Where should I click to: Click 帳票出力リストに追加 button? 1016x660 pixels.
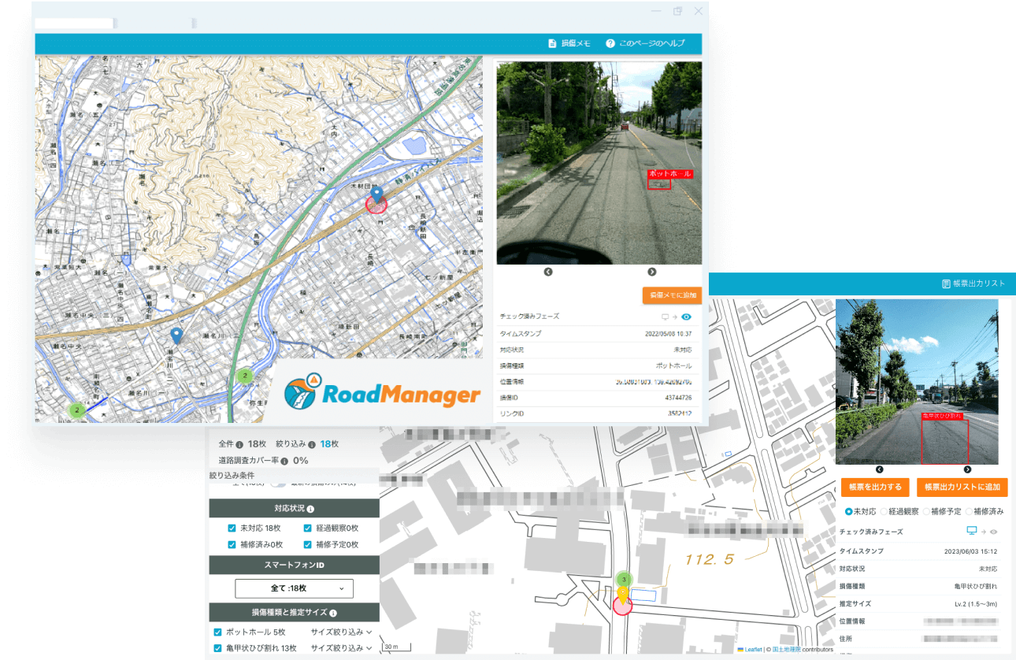(x=962, y=487)
